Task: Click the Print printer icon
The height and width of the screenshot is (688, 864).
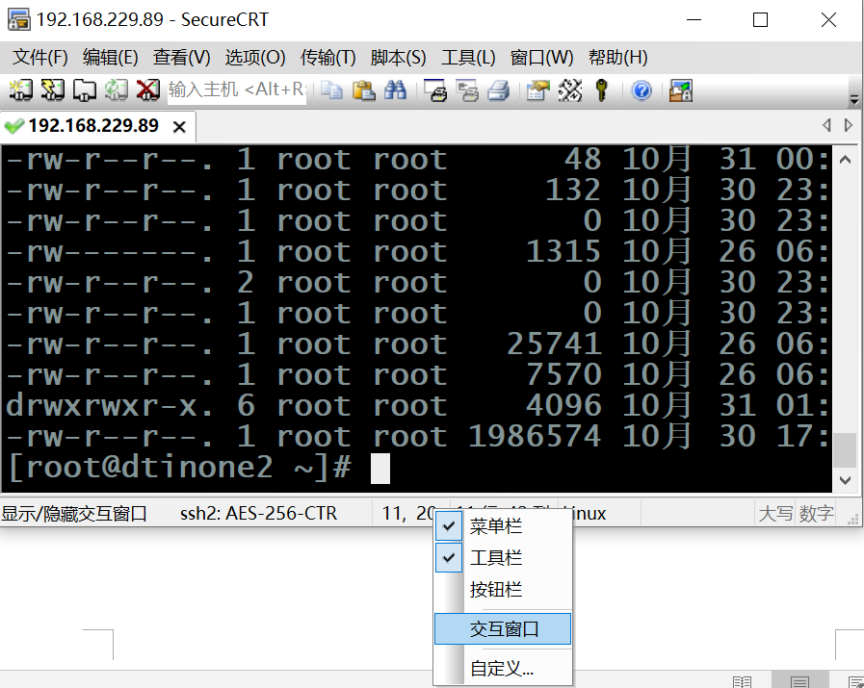Action: (x=497, y=90)
